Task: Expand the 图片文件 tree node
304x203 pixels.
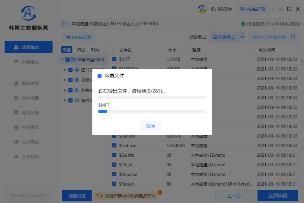Action: point(65,70)
